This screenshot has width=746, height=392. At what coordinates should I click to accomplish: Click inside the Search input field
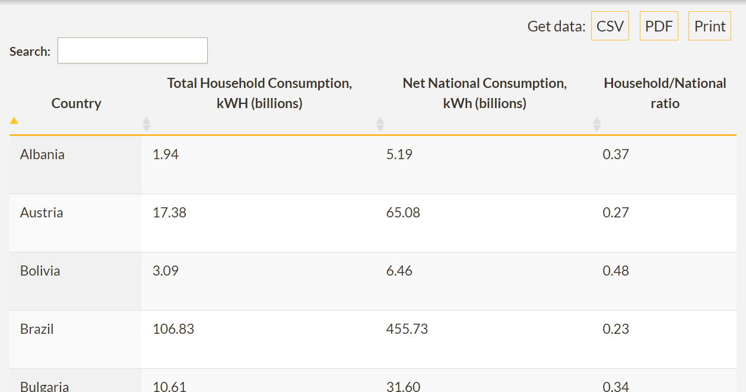[132, 50]
